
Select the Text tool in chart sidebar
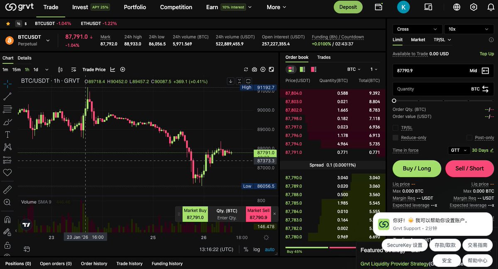pyautogui.click(x=7, y=134)
